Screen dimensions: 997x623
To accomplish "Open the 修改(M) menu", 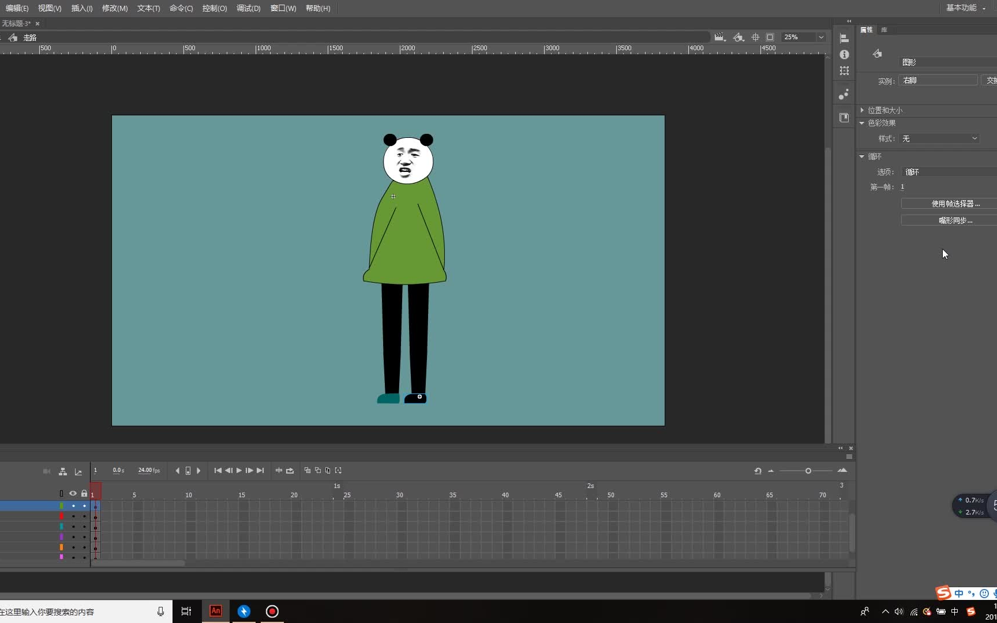I will tap(114, 8).
